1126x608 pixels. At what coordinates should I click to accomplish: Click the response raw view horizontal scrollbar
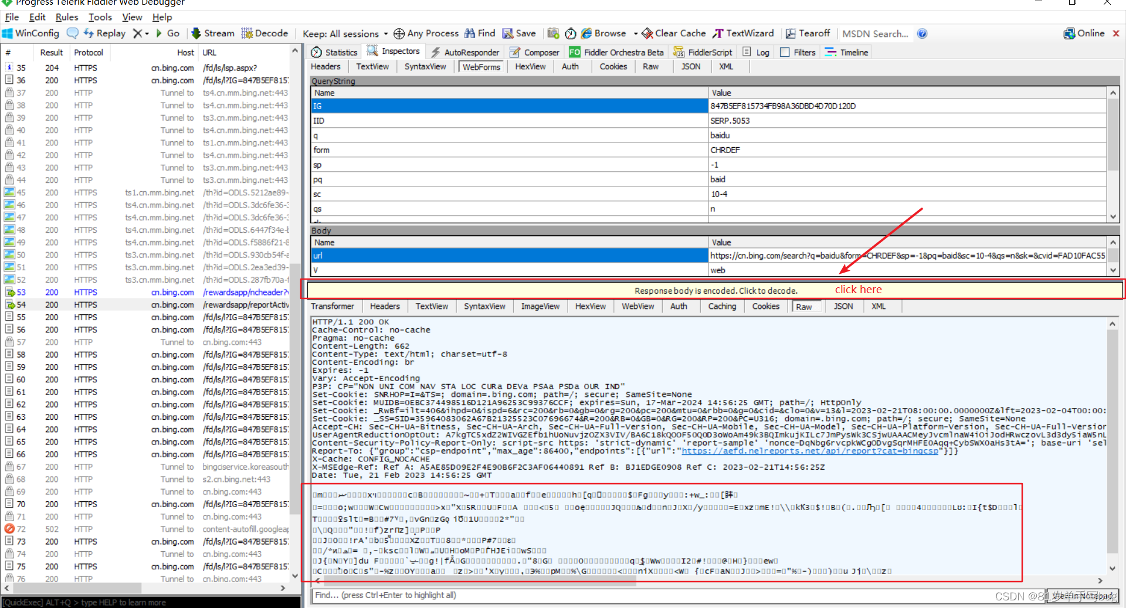tap(480, 580)
